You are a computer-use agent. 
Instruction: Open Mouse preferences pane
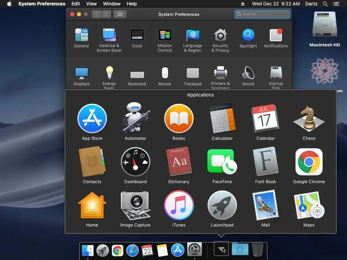(165, 77)
